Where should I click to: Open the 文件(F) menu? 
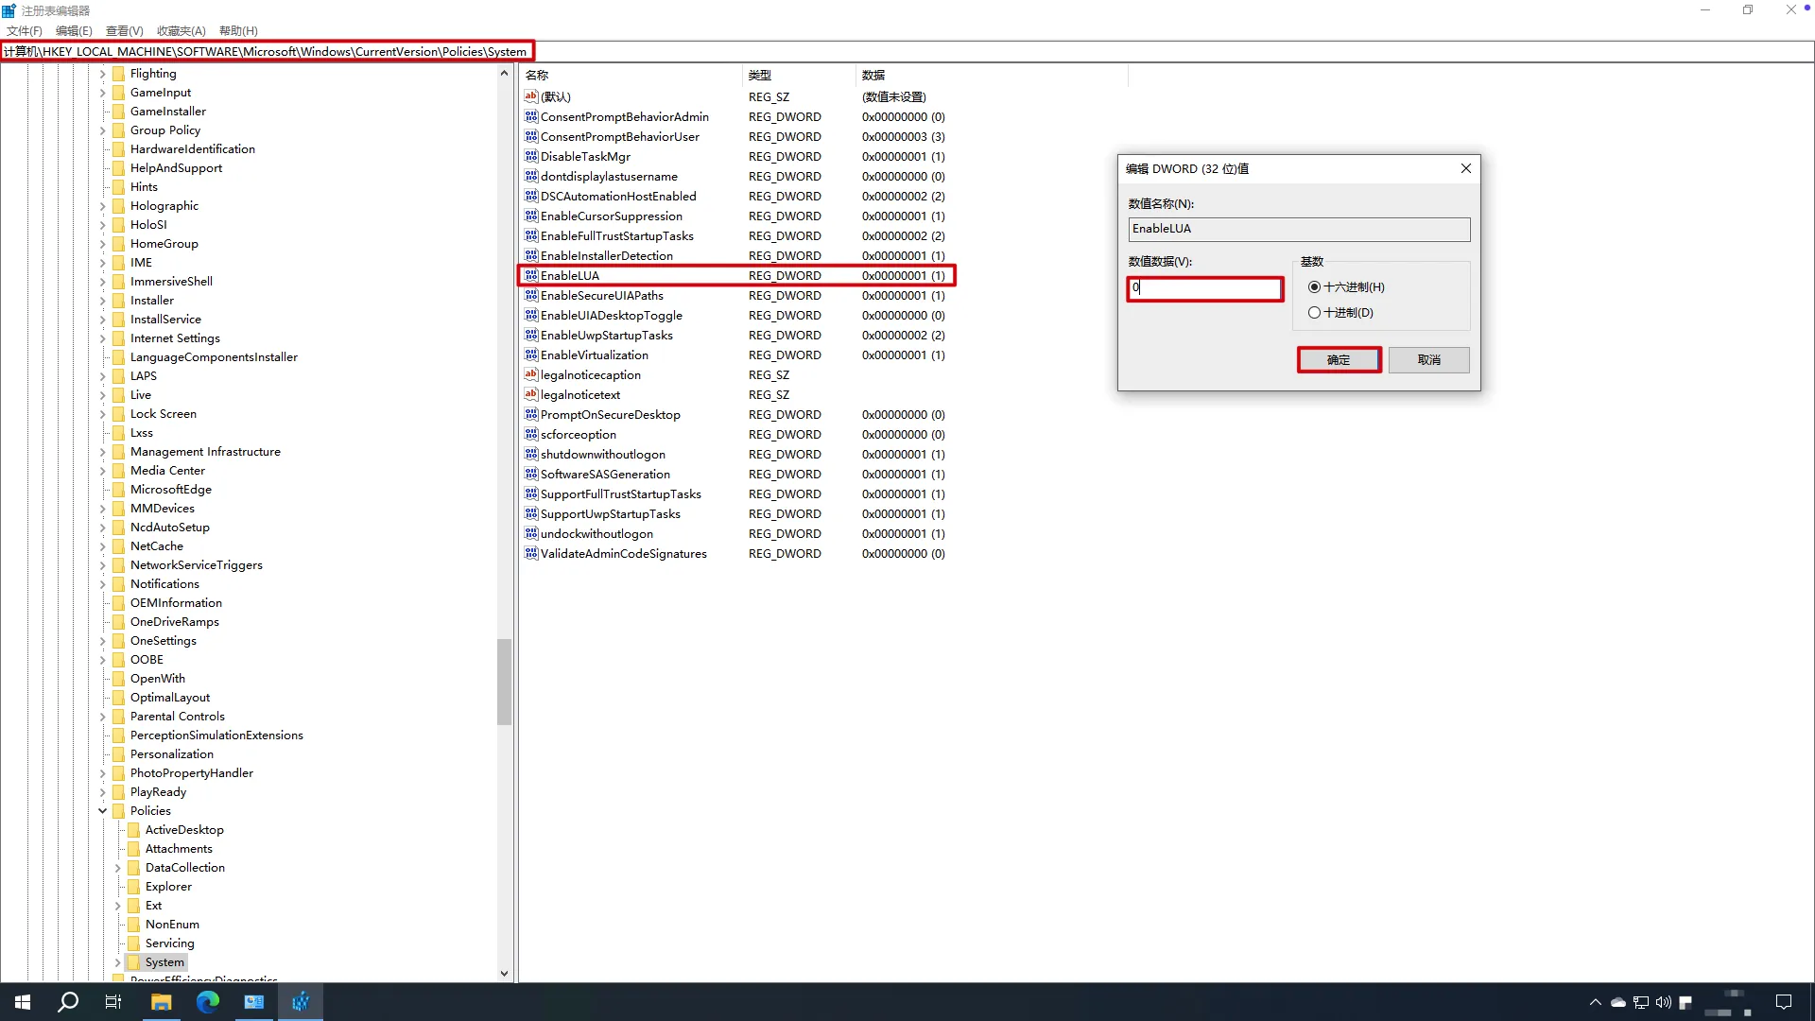click(x=25, y=30)
